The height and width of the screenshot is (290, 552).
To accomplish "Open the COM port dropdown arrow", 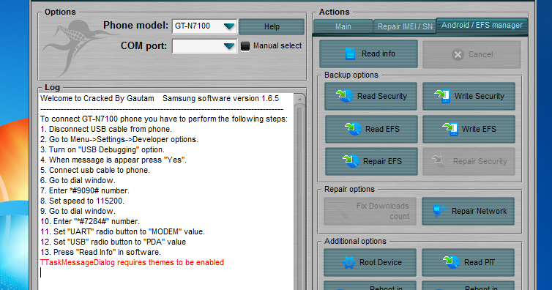I will coord(229,46).
